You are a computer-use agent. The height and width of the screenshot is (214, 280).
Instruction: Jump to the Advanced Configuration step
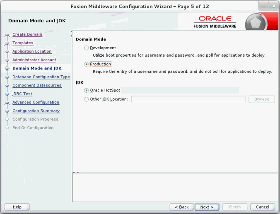(36, 102)
